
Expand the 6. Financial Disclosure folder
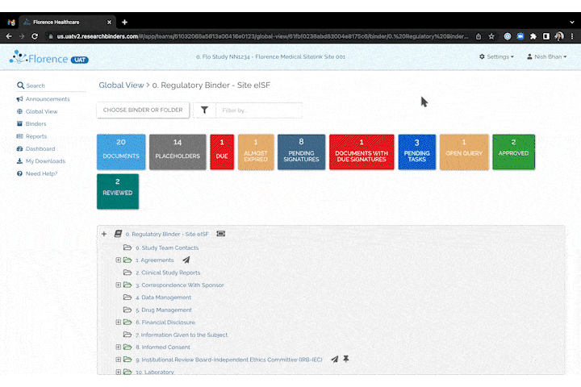[118, 322]
